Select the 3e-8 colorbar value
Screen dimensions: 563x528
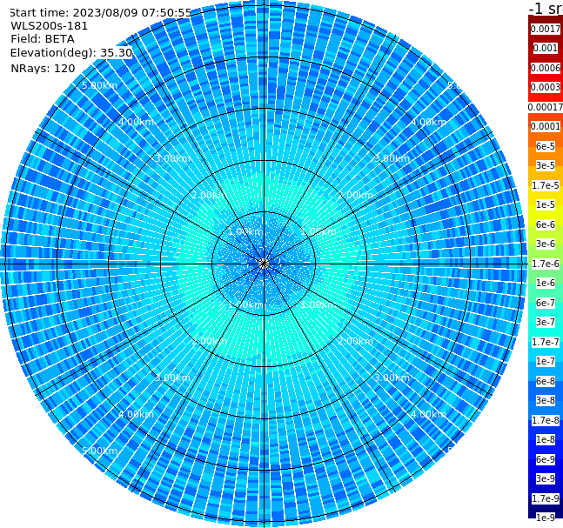pos(546,400)
